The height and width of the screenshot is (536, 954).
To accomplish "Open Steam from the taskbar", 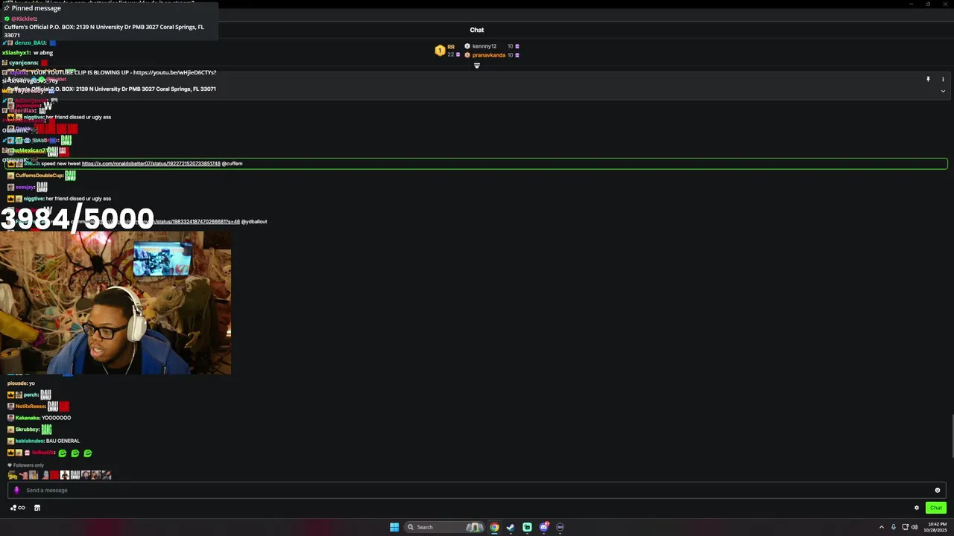I will click(x=511, y=527).
